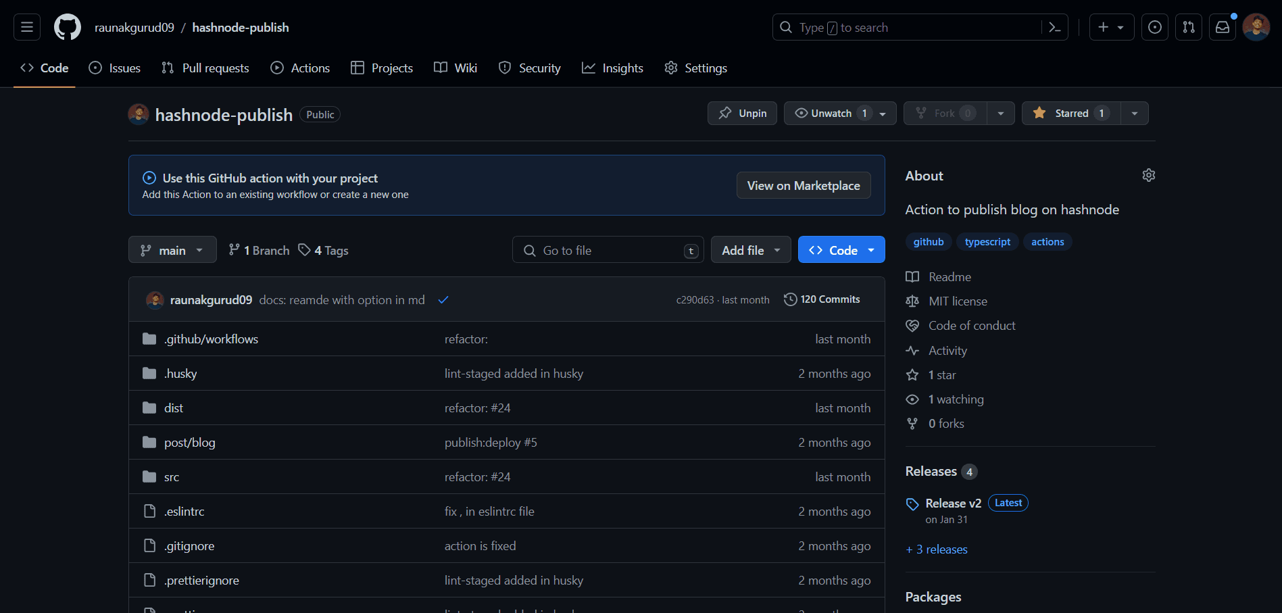
Task: Open Release v2 latest release
Action: [x=953, y=503]
